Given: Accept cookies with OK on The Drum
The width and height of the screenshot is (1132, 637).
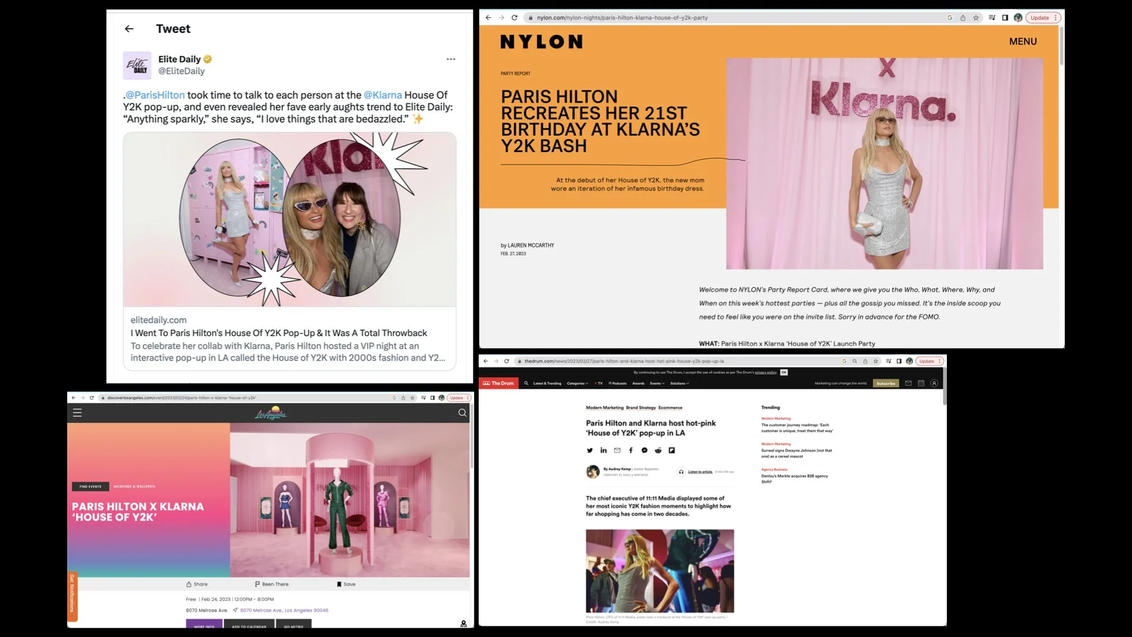Looking at the screenshot, I should point(784,373).
